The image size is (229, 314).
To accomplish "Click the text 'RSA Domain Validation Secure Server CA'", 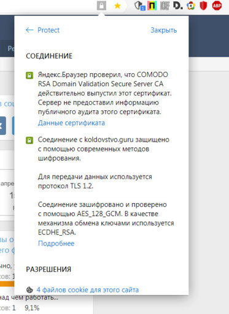I will tap(101, 84).
